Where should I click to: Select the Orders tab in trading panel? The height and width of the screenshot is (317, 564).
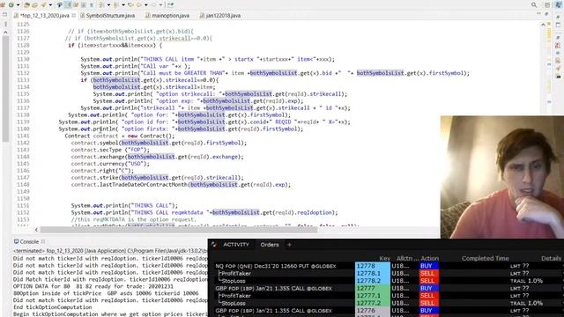pyautogui.click(x=270, y=245)
